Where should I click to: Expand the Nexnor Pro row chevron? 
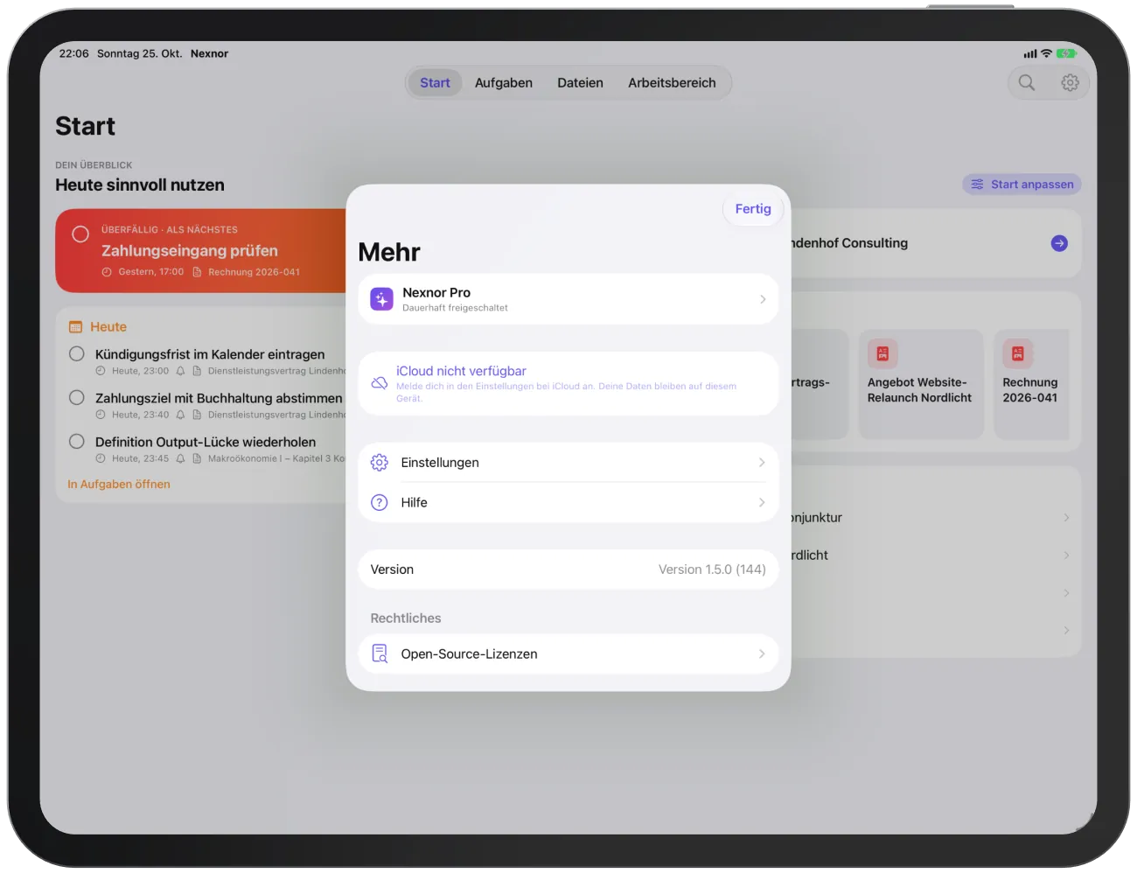click(763, 299)
